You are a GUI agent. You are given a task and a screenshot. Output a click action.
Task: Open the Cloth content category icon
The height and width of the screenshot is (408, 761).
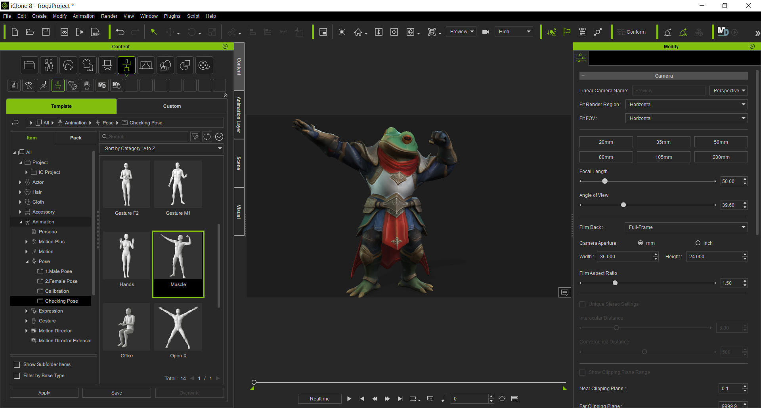(x=88, y=65)
